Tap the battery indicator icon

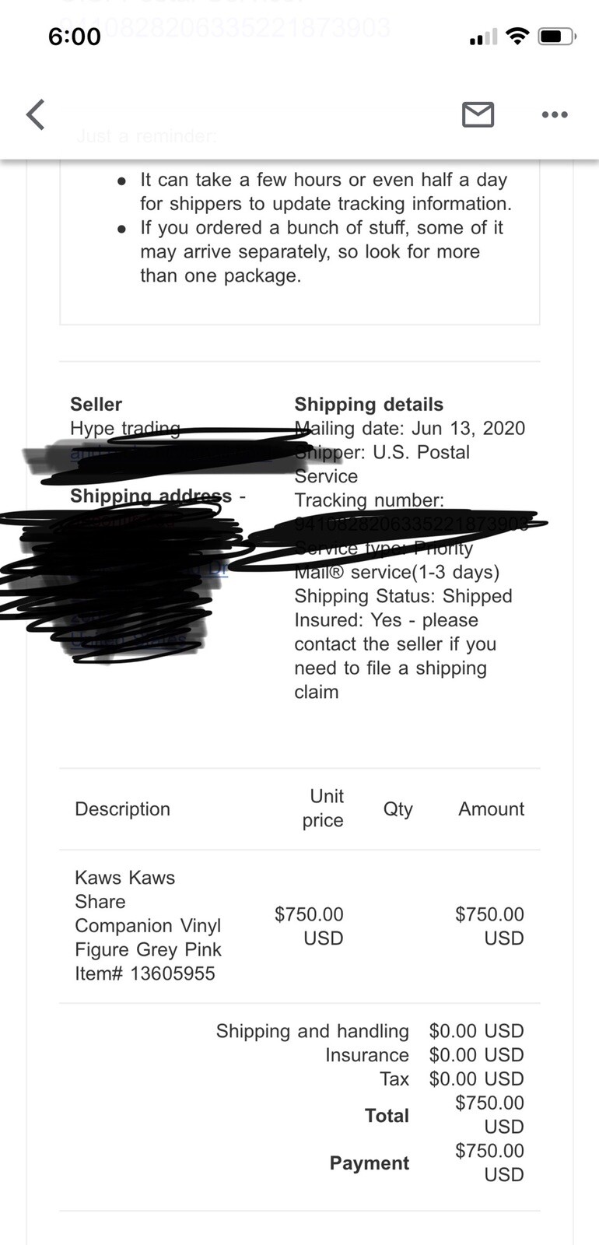point(557,37)
